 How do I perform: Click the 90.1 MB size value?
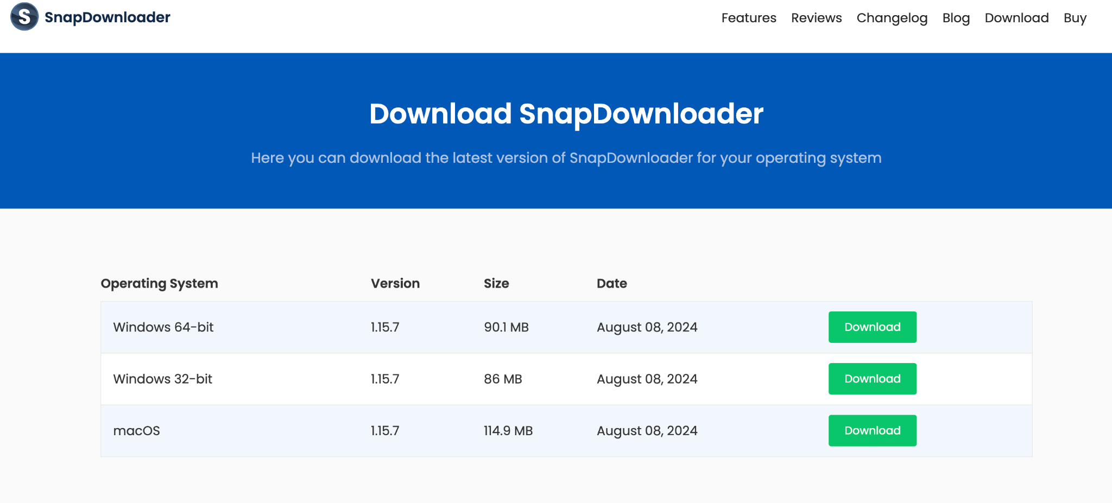(506, 327)
